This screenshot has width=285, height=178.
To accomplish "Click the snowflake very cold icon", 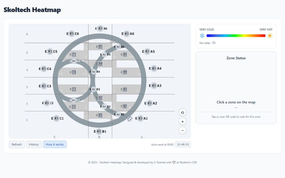I will 202,36.
